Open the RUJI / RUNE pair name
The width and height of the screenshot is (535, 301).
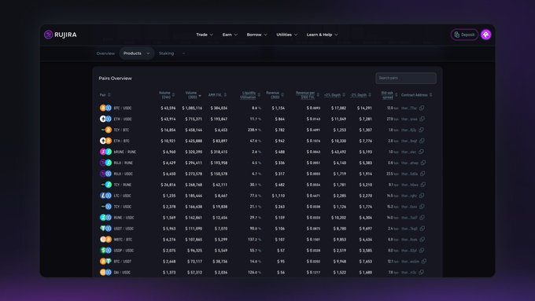click(124, 163)
